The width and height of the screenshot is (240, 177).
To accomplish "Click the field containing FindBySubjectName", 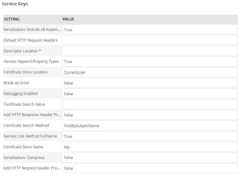I will pyautogui.click(x=149, y=126).
